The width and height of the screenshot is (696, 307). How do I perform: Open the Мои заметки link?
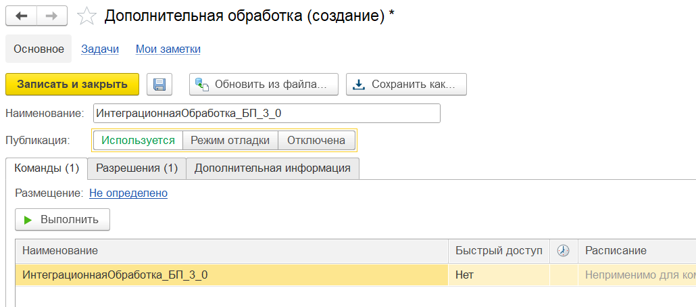(168, 49)
